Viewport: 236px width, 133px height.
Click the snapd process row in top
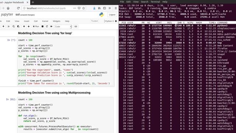click(x=177, y=54)
